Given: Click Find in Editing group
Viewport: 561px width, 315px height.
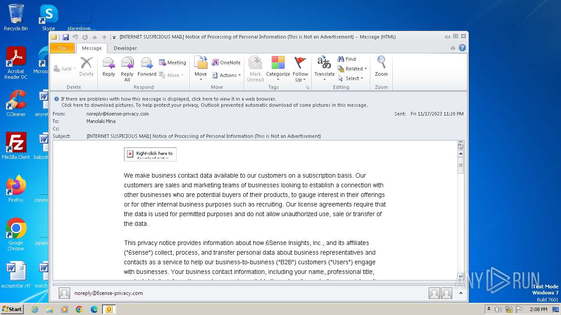Looking at the screenshot, I should click(x=347, y=59).
